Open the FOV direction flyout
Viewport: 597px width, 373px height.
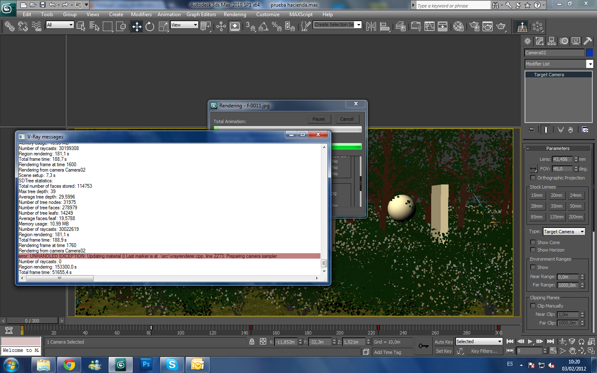[534, 169]
